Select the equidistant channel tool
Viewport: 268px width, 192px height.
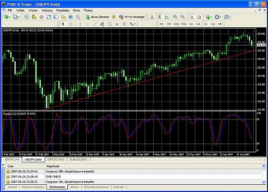click(x=102, y=24)
